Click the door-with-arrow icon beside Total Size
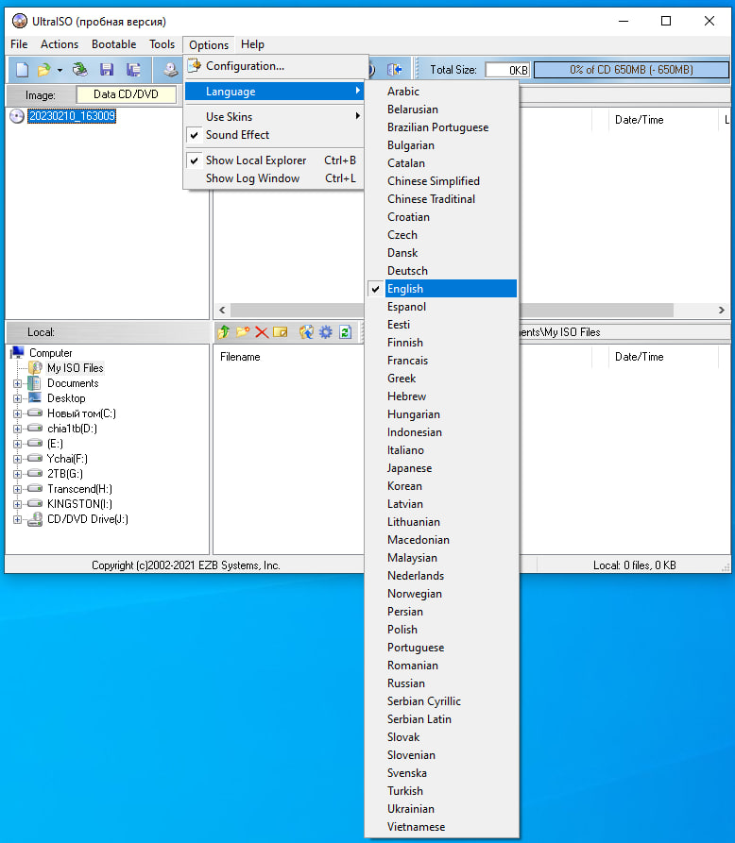The image size is (735, 843). click(394, 70)
